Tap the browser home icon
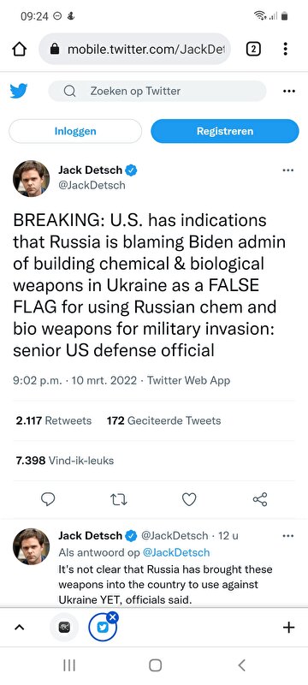The height and width of the screenshot is (685, 308). 19,49
